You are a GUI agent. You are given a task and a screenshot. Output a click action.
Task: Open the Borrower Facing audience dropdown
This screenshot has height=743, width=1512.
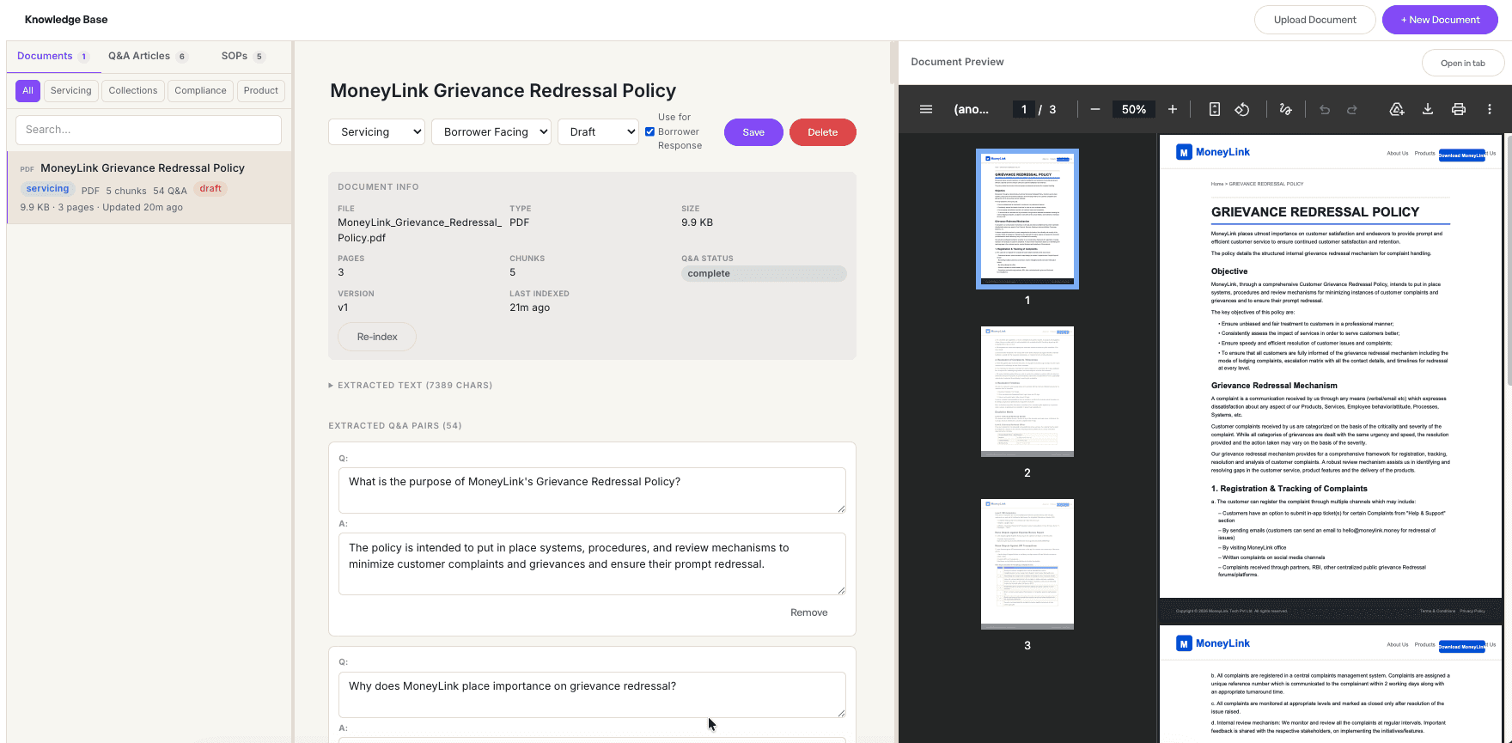[x=491, y=131]
